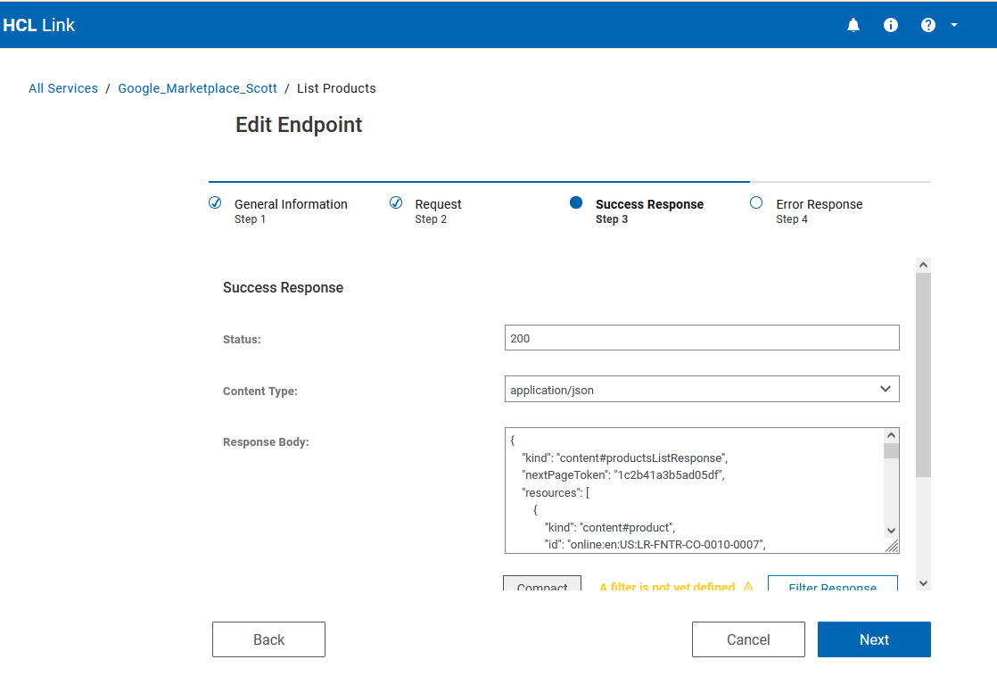Click the List Products breadcrumb text
997x676 pixels.
(336, 88)
